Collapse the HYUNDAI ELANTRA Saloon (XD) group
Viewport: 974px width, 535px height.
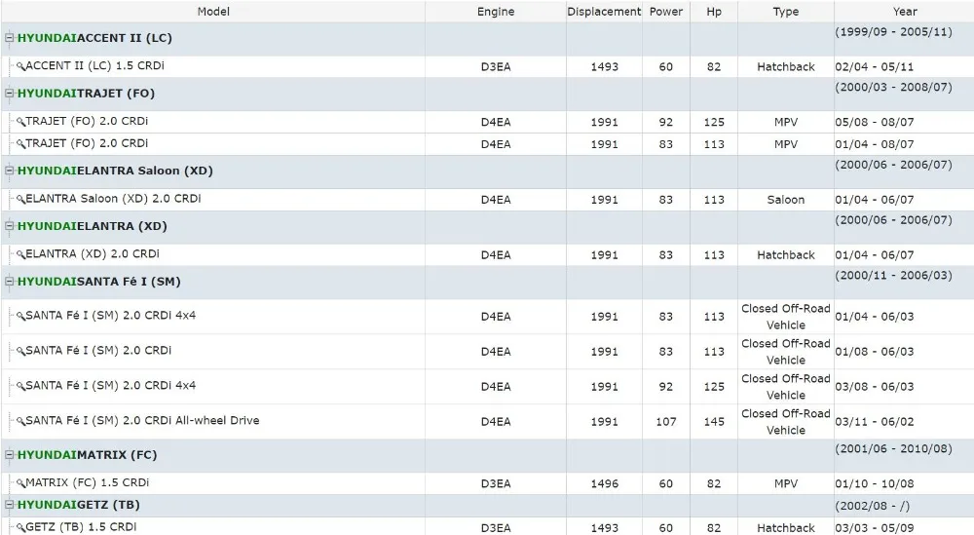10,171
